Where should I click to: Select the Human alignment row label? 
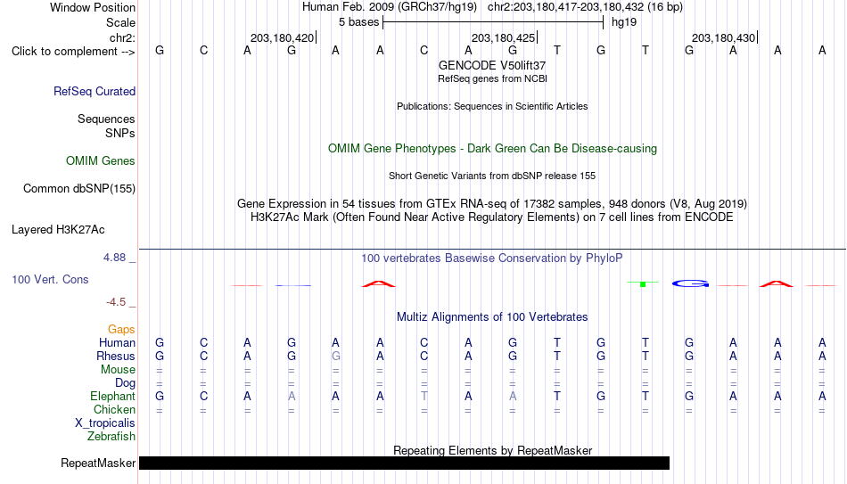tap(117, 342)
